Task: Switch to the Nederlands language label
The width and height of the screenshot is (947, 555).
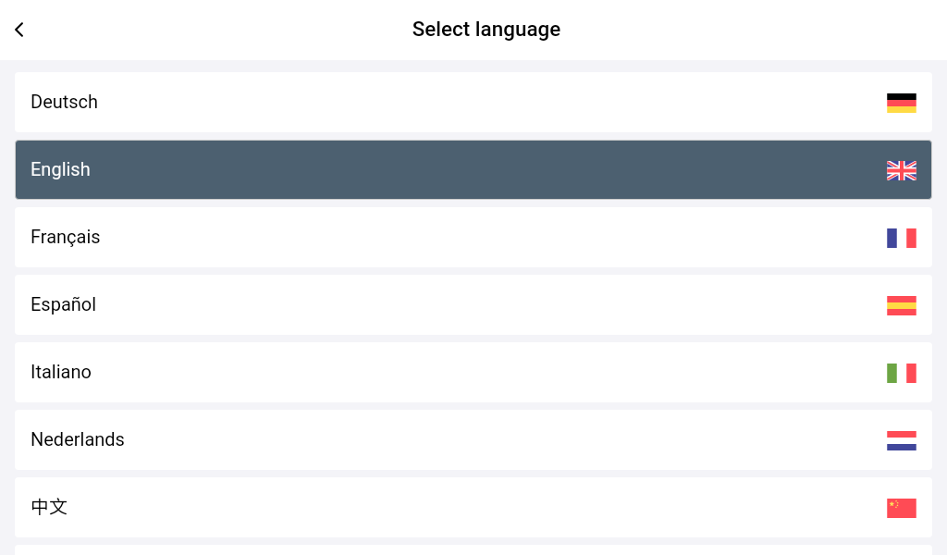Action: (78, 439)
